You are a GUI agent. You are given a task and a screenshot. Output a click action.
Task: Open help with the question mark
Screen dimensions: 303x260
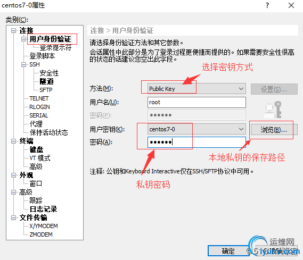[x=267, y=5]
